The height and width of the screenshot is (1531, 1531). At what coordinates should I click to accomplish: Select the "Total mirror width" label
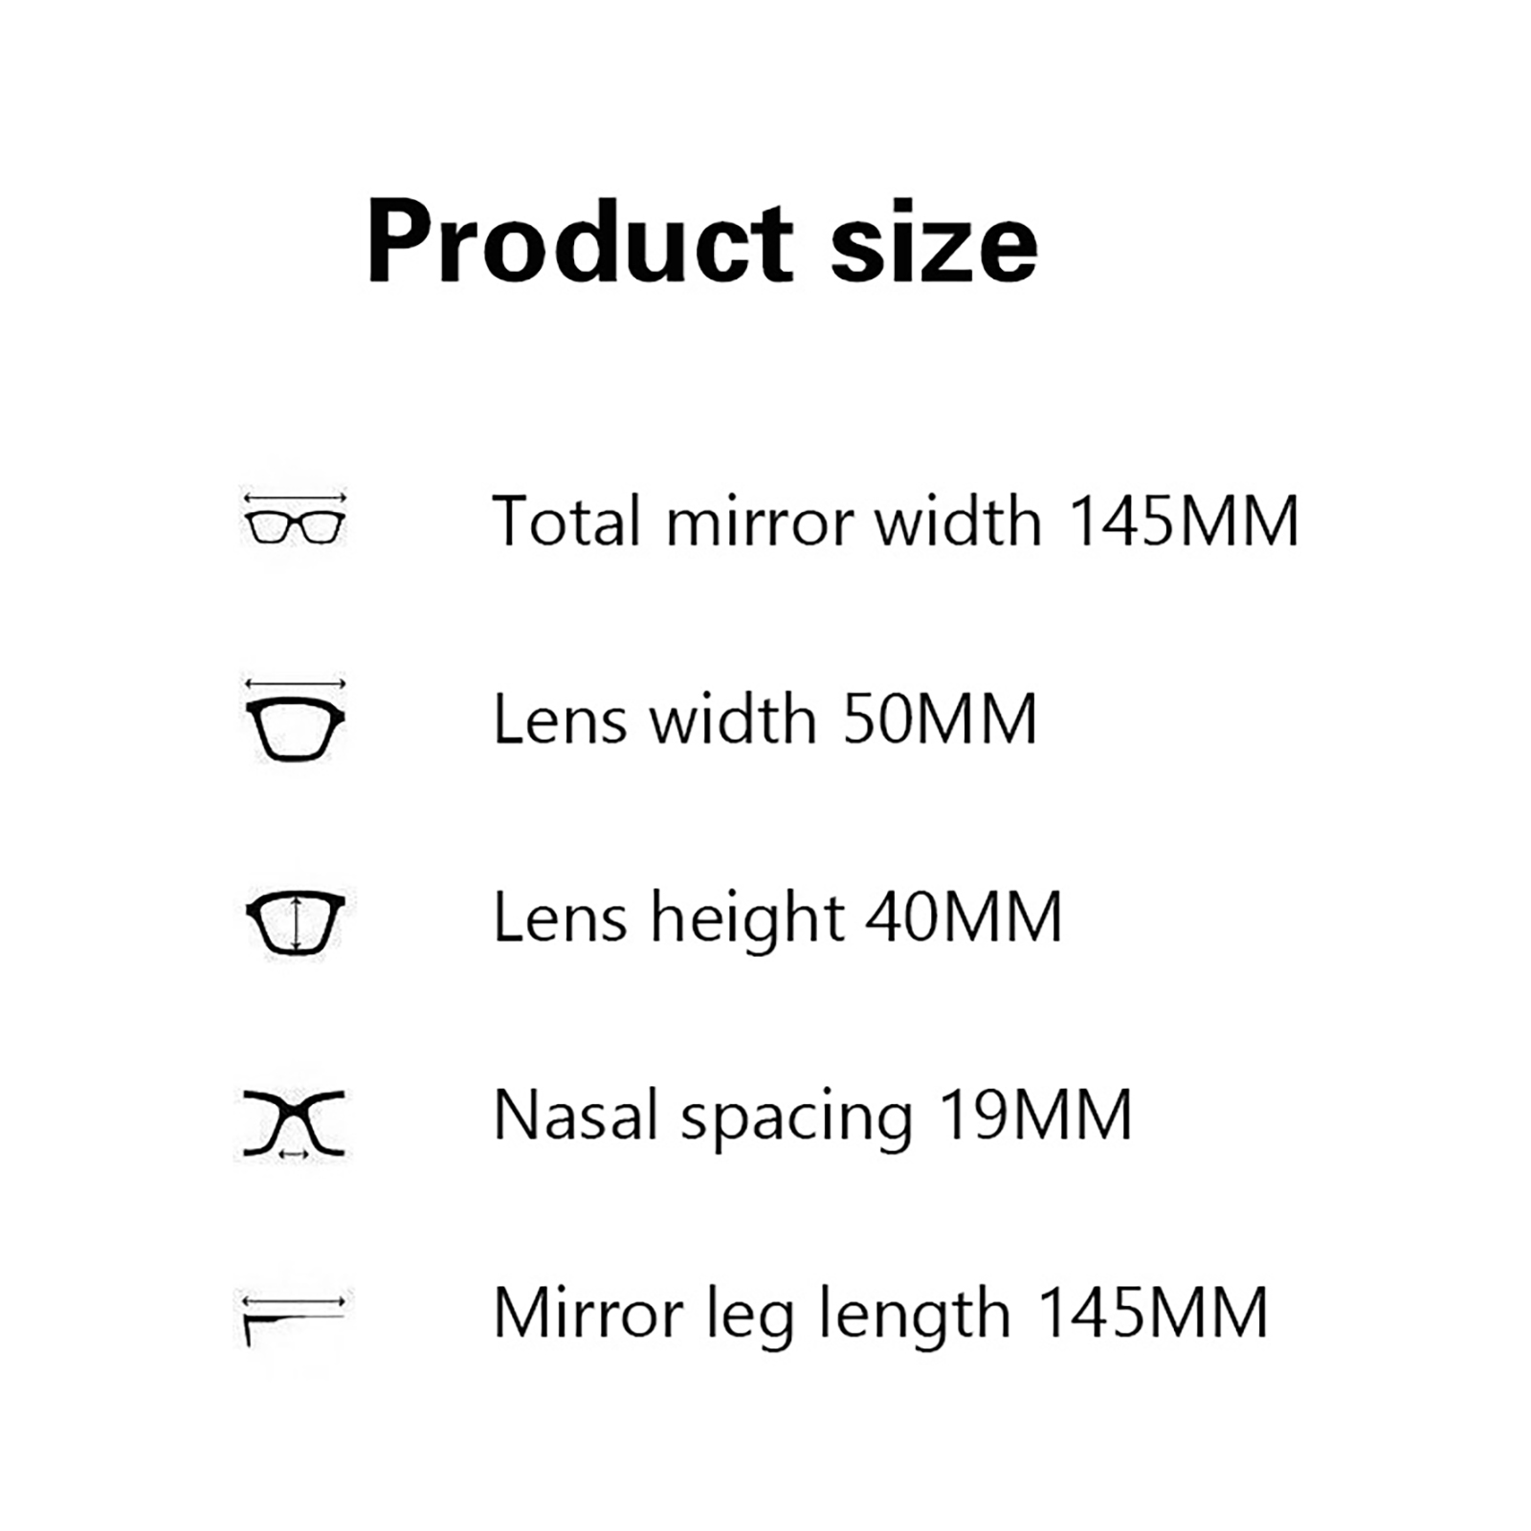(766, 521)
